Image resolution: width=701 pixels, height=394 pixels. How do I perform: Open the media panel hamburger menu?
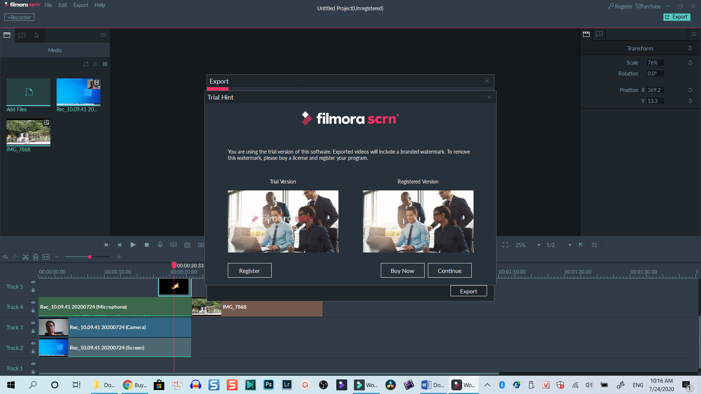pyautogui.click(x=103, y=35)
